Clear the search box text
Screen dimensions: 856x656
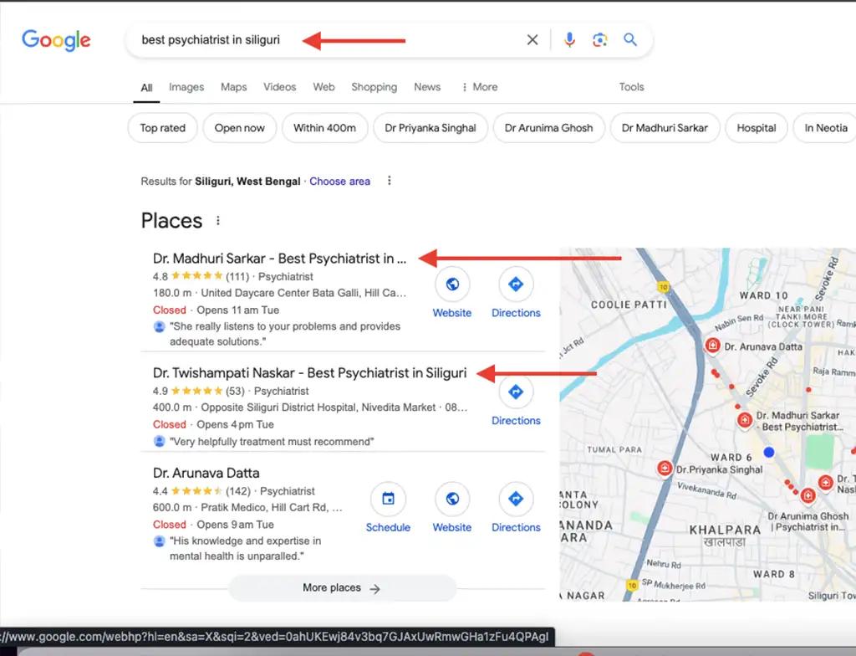[532, 40]
